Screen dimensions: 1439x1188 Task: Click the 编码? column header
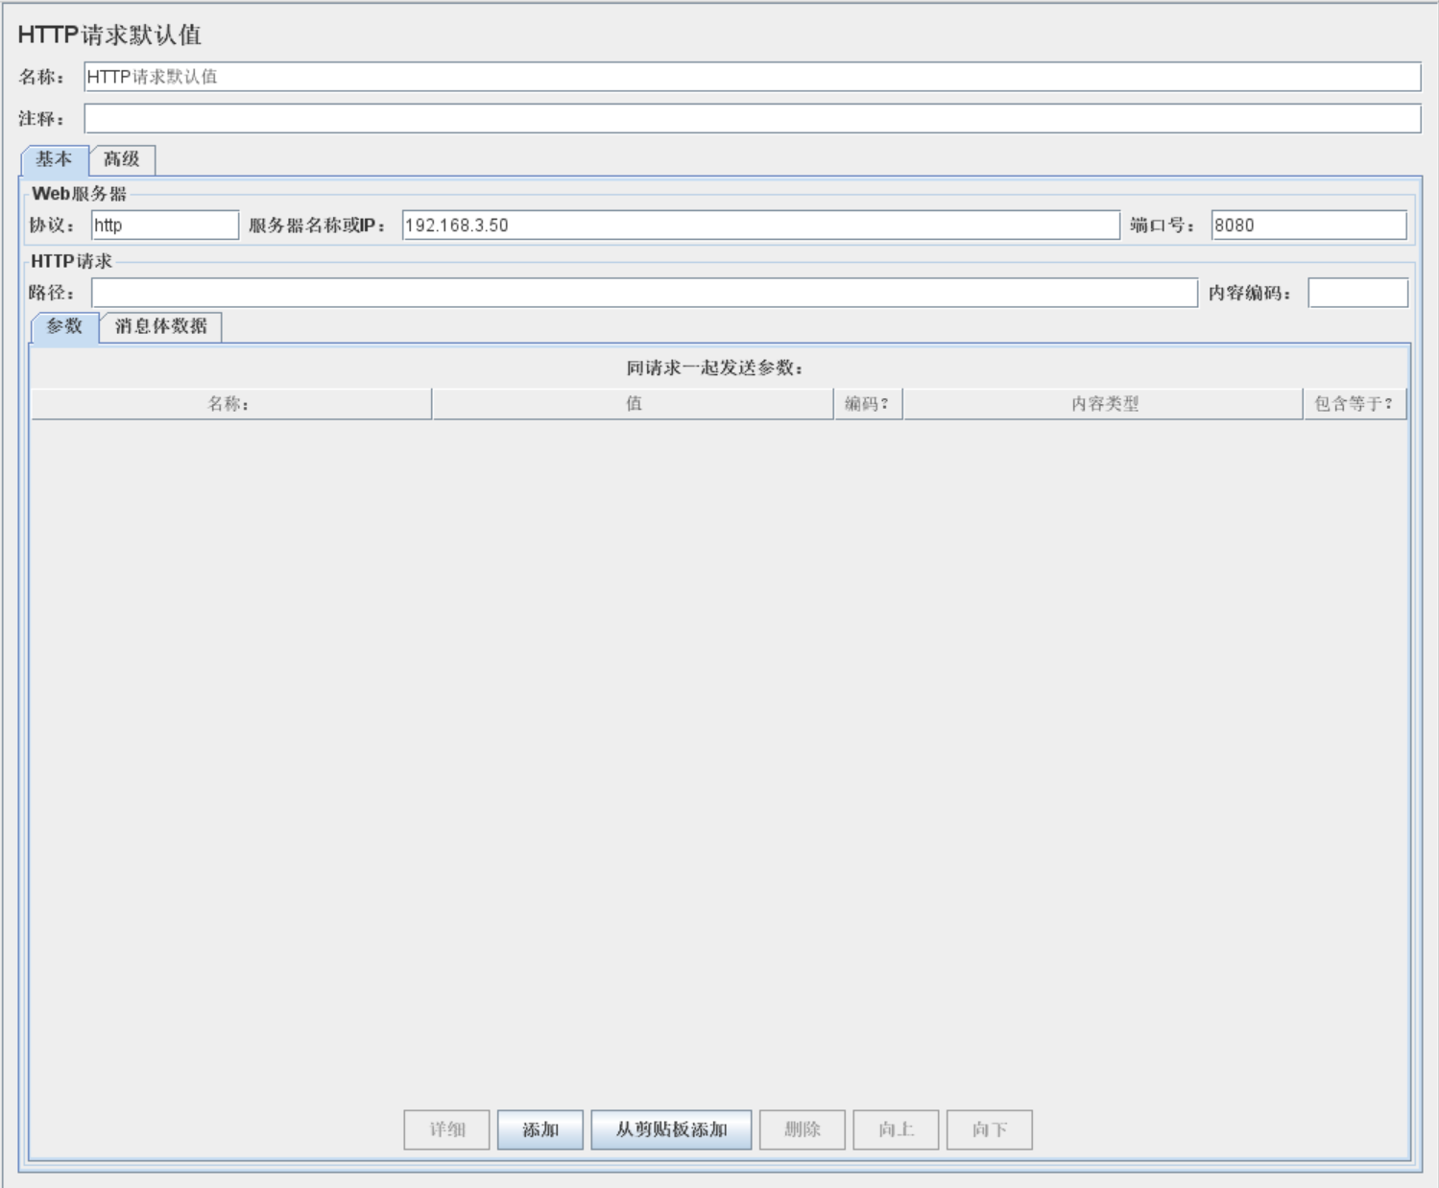tap(867, 403)
